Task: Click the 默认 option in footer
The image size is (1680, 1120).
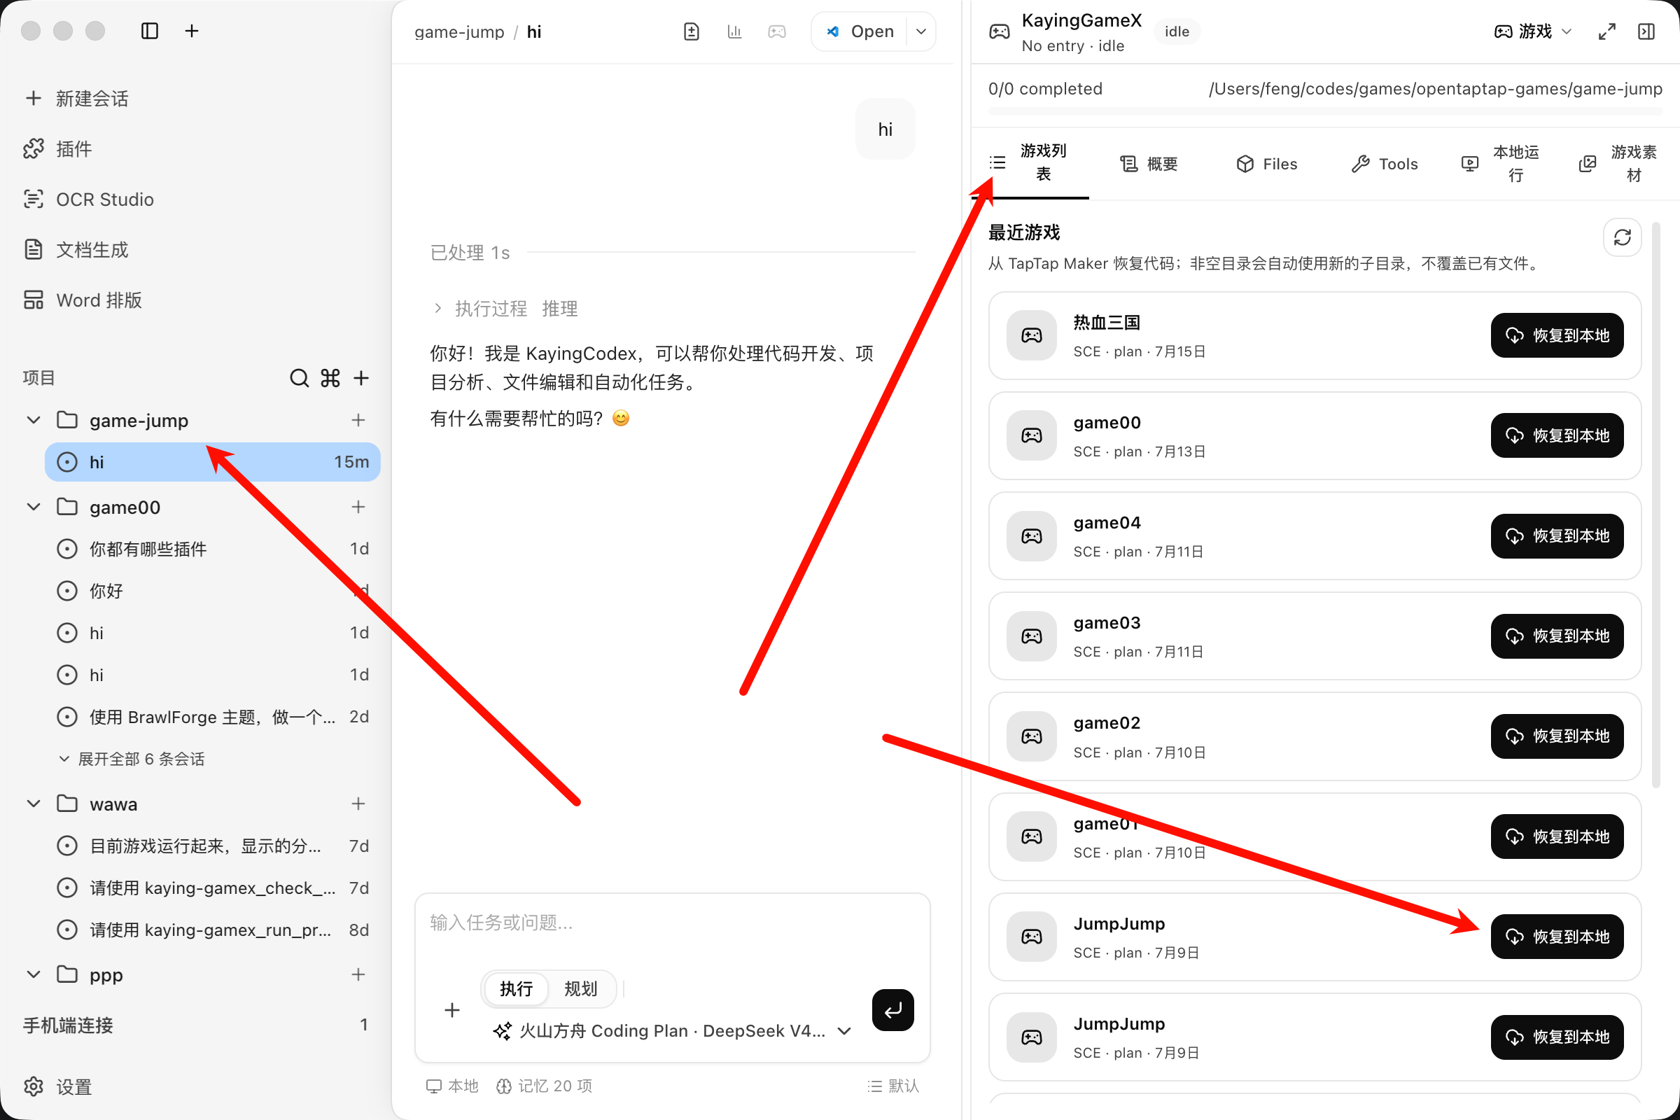Action: (893, 1086)
